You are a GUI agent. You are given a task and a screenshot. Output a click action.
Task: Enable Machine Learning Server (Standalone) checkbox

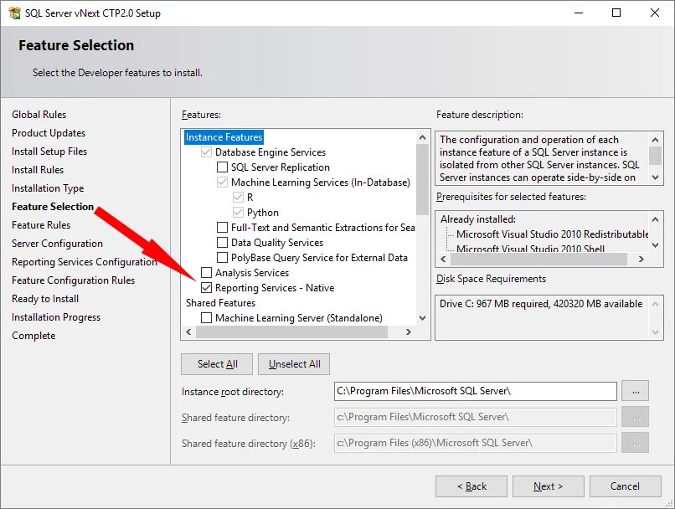(207, 317)
